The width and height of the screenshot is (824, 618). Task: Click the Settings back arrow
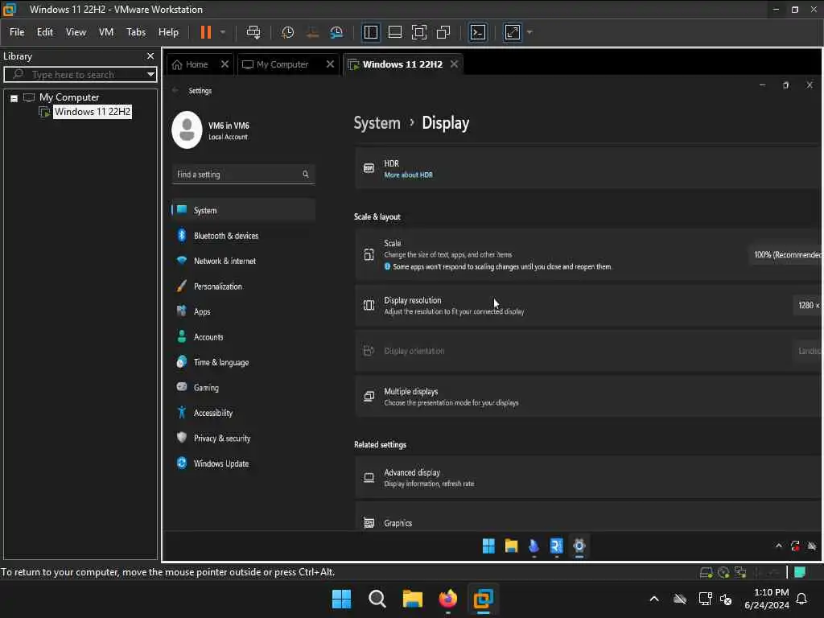point(175,90)
